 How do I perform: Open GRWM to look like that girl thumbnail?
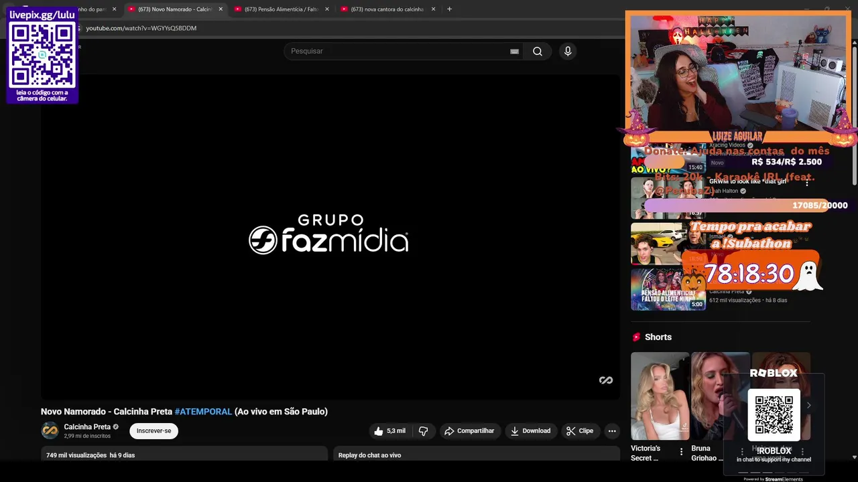click(668, 197)
